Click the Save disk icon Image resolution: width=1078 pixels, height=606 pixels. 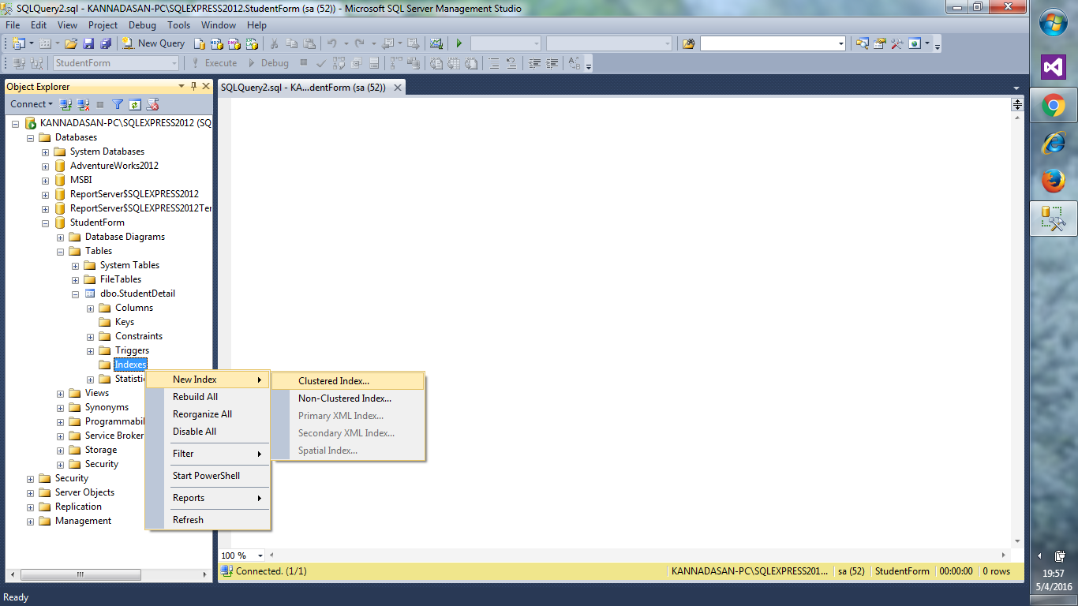(x=88, y=43)
